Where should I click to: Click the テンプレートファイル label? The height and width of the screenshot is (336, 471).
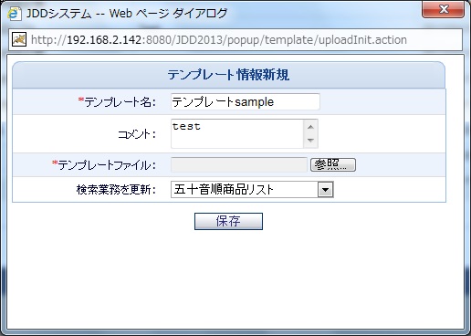coord(104,165)
